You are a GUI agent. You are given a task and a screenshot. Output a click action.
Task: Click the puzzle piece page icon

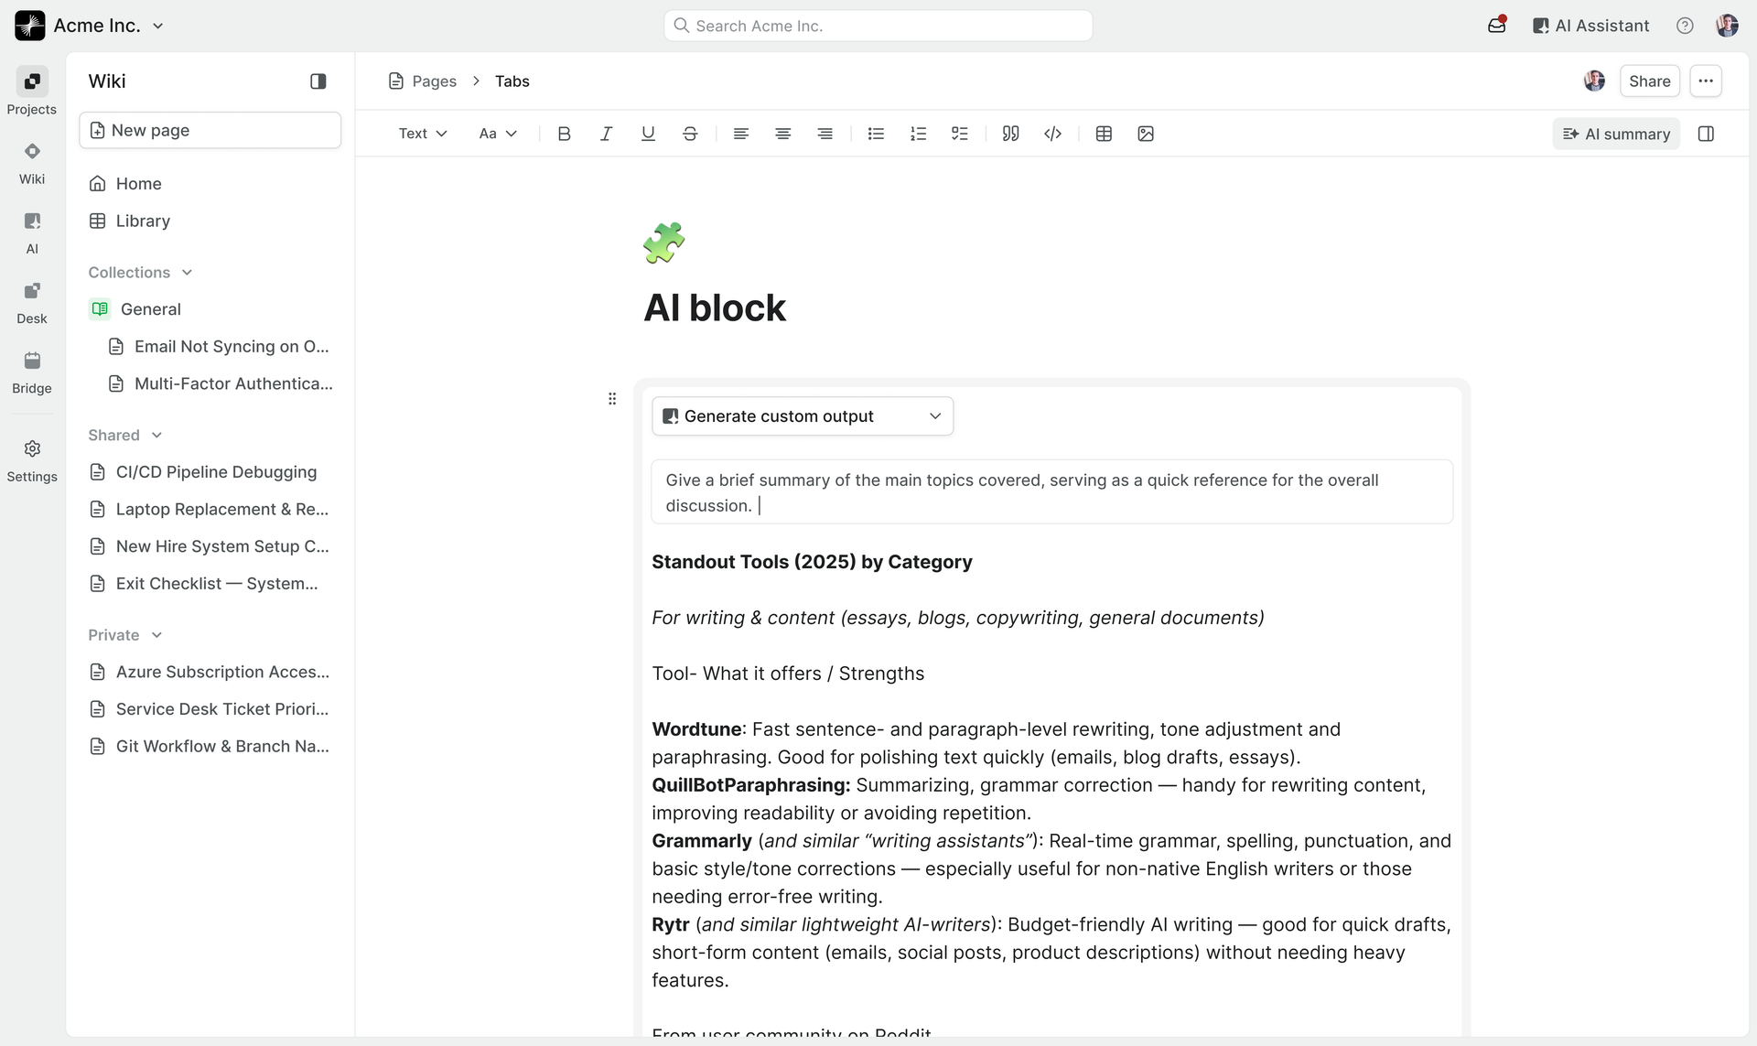(664, 243)
